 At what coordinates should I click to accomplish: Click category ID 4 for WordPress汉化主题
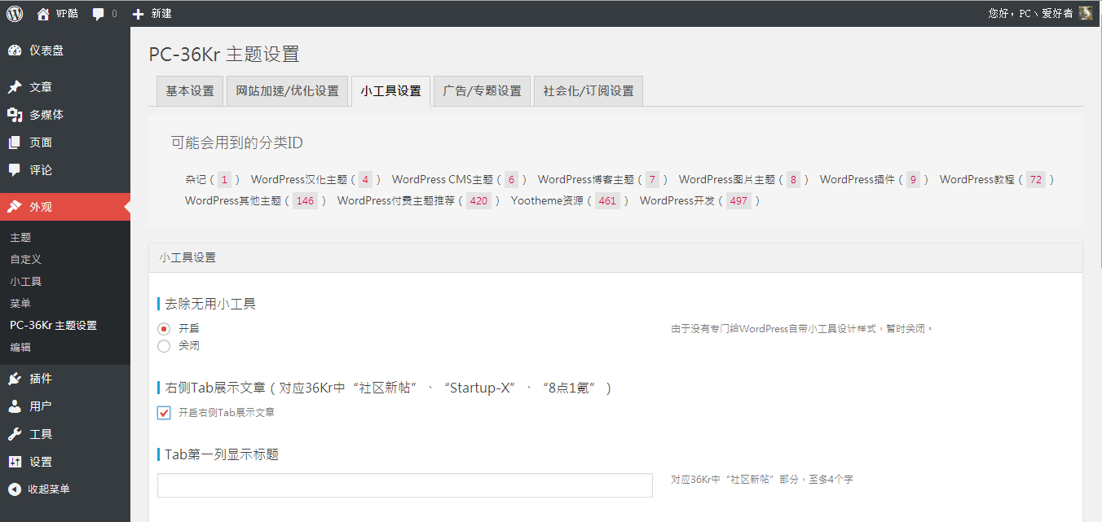[366, 180]
